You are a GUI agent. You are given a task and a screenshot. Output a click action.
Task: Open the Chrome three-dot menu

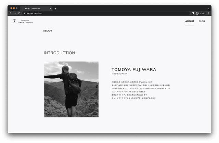(208, 13)
